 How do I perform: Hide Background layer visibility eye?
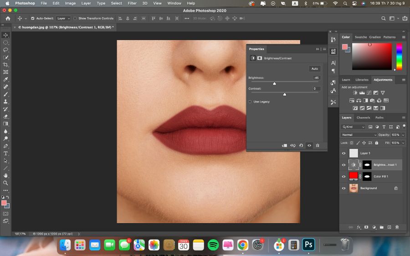coord(344,188)
